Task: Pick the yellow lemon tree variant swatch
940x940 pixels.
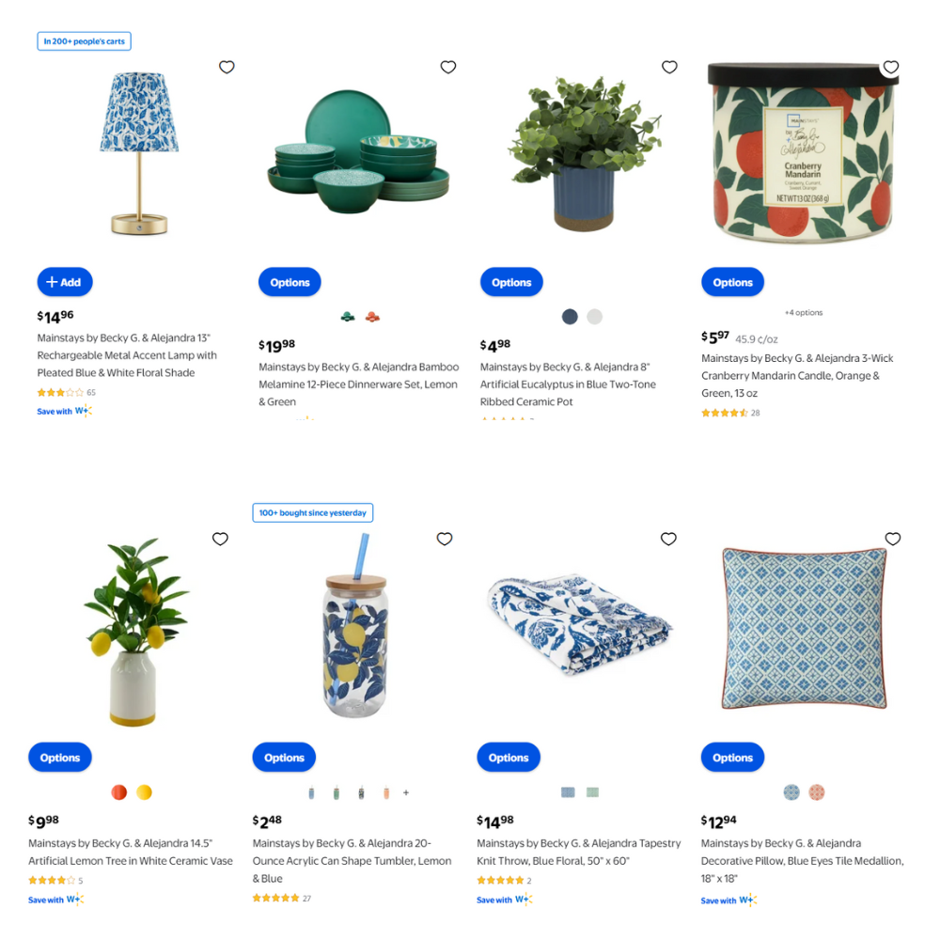Action: pyautogui.click(x=144, y=792)
